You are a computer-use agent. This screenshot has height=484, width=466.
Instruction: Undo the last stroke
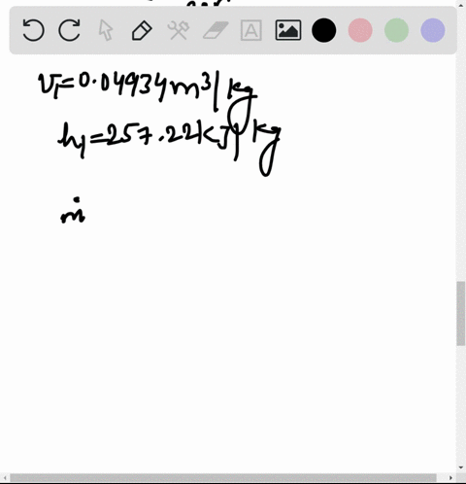[x=33, y=30]
